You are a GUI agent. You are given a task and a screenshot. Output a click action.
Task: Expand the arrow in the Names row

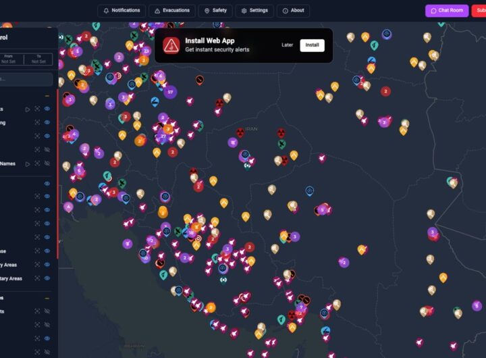pyautogui.click(x=28, y=163)
